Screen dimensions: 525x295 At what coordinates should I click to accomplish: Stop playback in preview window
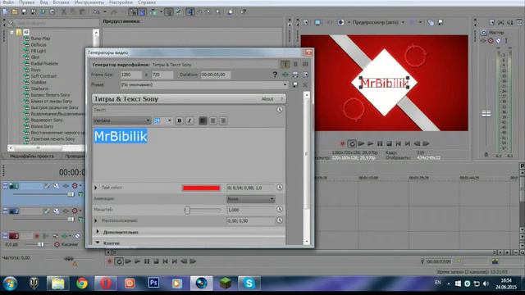tap(389, 144)
